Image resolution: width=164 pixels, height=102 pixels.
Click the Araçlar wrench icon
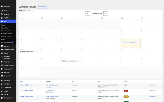pyautogui.click(x=2, y=91)
